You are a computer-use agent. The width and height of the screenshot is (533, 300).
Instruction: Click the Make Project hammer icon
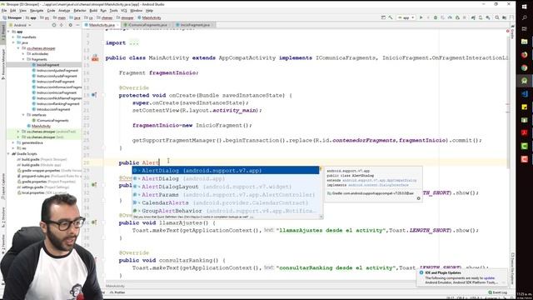click(x=391, y=17)
